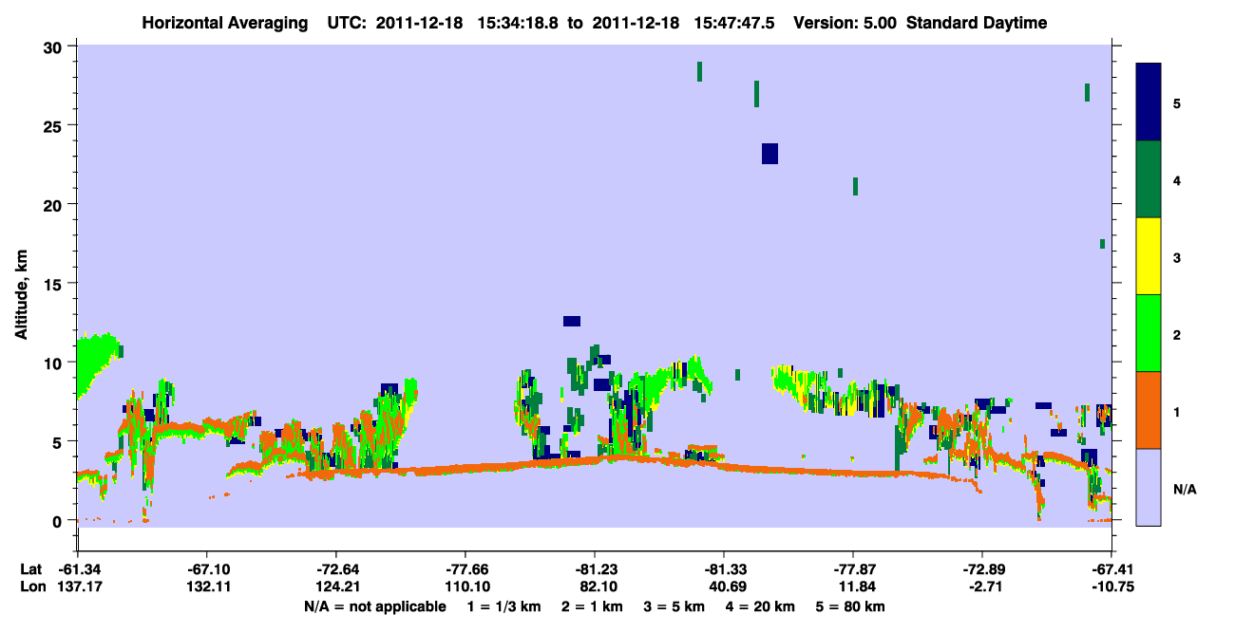
Task: Click colorbar label 3
Action: [1177, 256]
